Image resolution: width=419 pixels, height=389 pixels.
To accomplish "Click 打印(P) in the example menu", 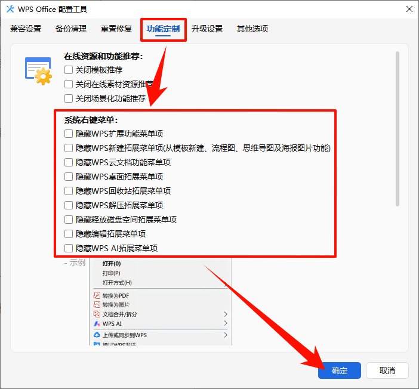I will [112, 273].
